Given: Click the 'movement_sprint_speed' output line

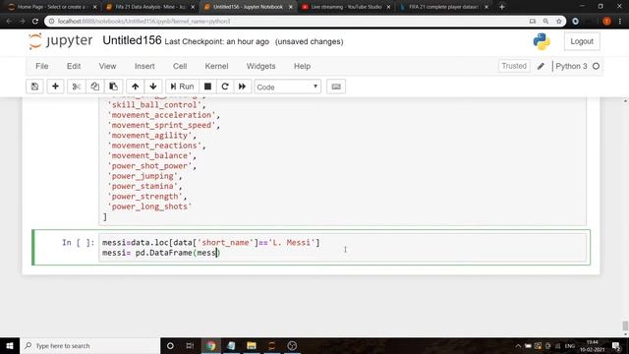Looking at the screenshot, I should [x=164, y=125].
